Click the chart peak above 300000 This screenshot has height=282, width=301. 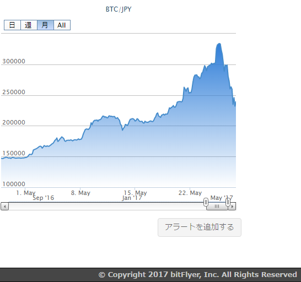(x=219, y=44)
